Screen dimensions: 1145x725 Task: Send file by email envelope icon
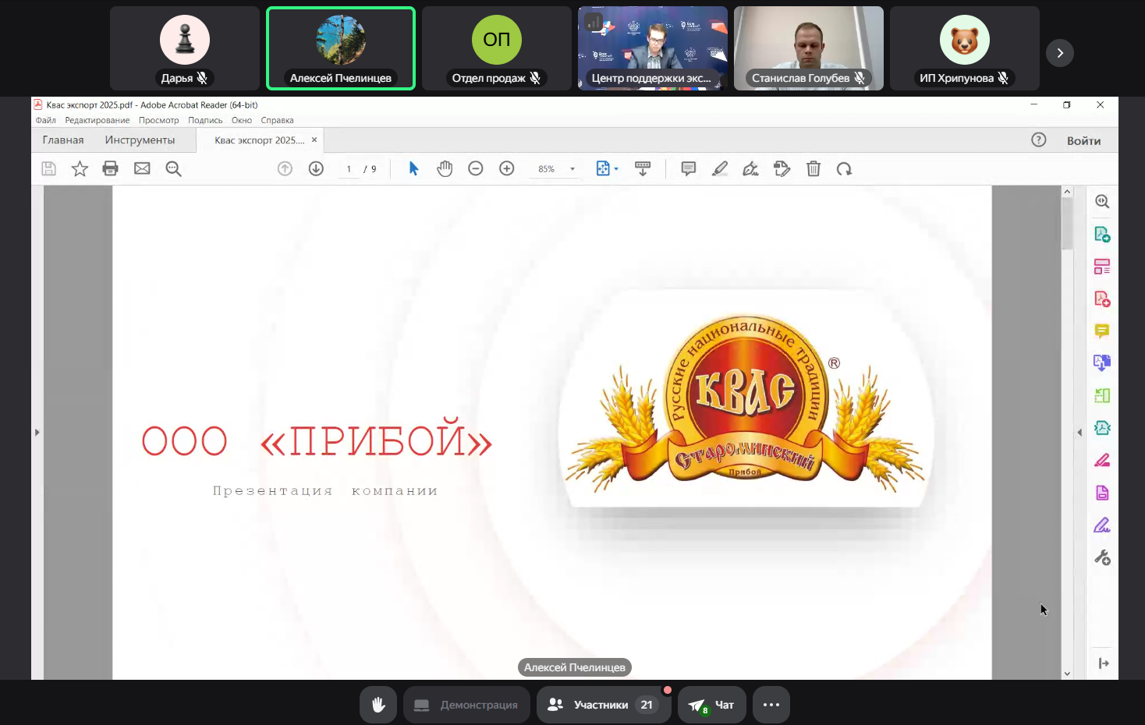[x=142, y=168]
